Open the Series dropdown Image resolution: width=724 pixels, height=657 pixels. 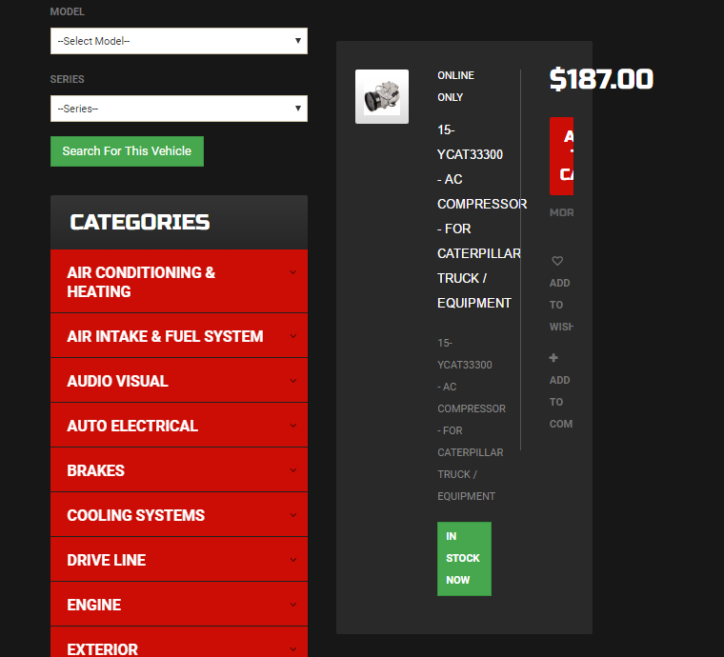(x=179, y=109)
